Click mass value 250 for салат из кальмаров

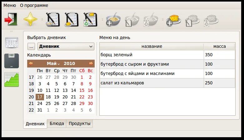(219, 83)
